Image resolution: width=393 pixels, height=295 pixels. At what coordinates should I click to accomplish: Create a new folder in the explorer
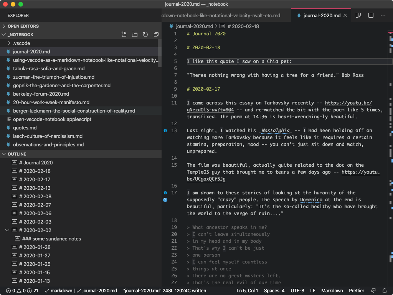(x=134, y=34)
